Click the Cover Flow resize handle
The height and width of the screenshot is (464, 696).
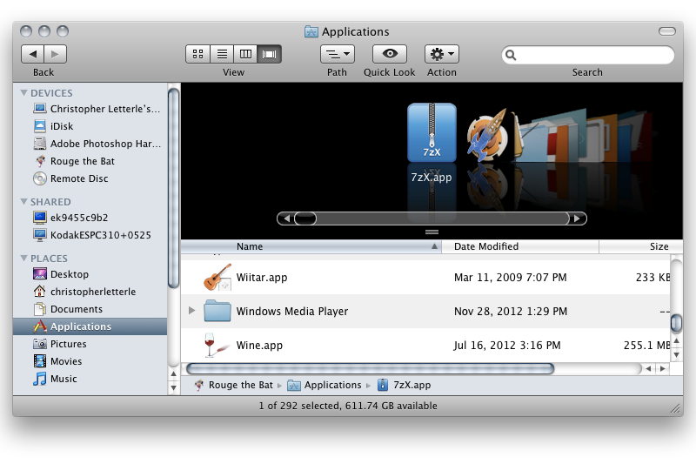(x=432, y=232)
